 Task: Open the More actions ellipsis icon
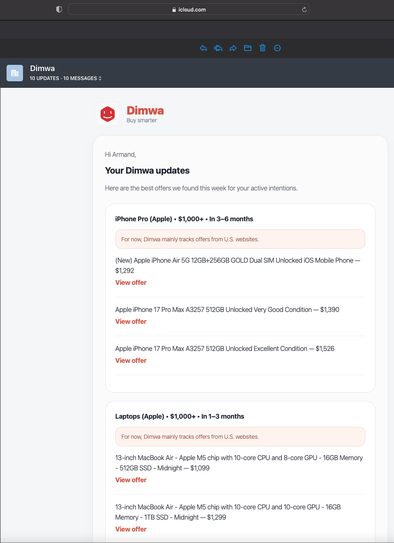[277, 48]
